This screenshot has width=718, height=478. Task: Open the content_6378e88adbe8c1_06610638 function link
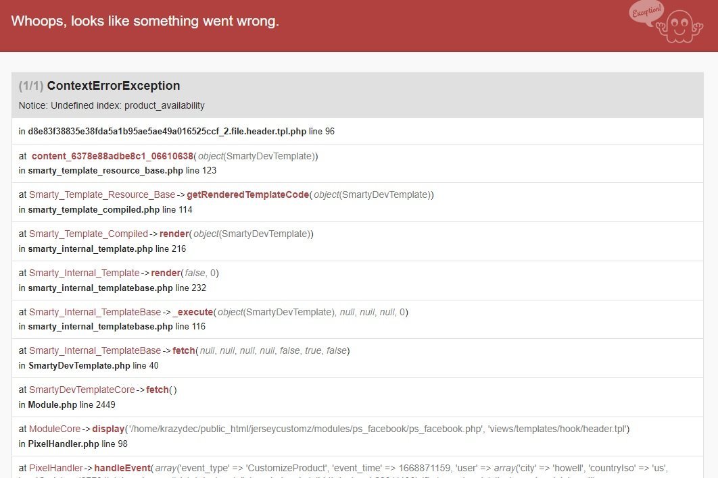pyautogui.click(x=112, y=156)
